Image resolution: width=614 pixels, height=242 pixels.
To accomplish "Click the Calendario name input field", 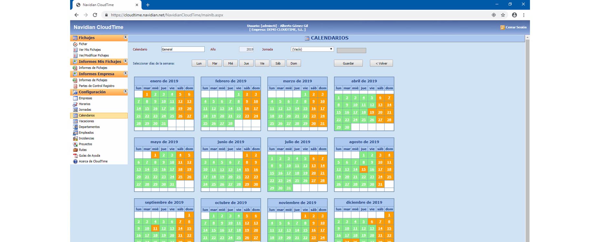I will (x=183, y=49).
